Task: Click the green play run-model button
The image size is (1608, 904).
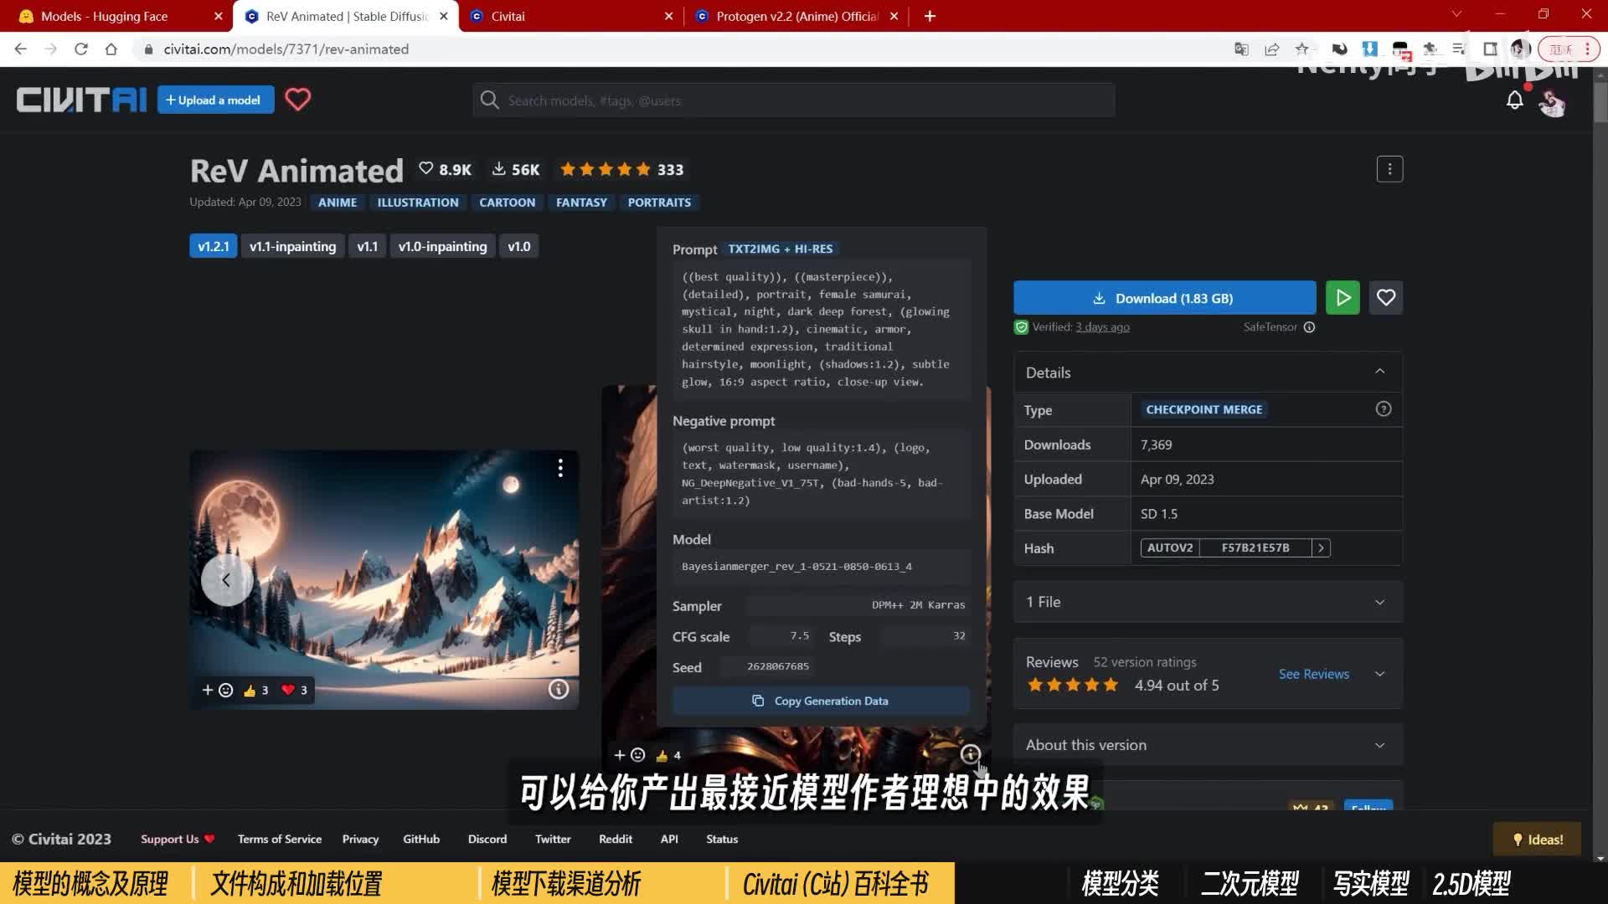Action: point(1343,298)
